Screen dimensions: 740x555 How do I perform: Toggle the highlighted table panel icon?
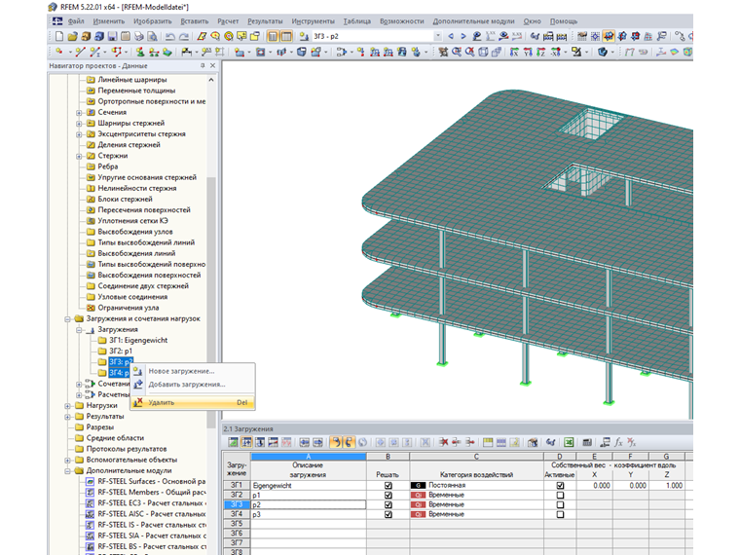pos(286,36)
